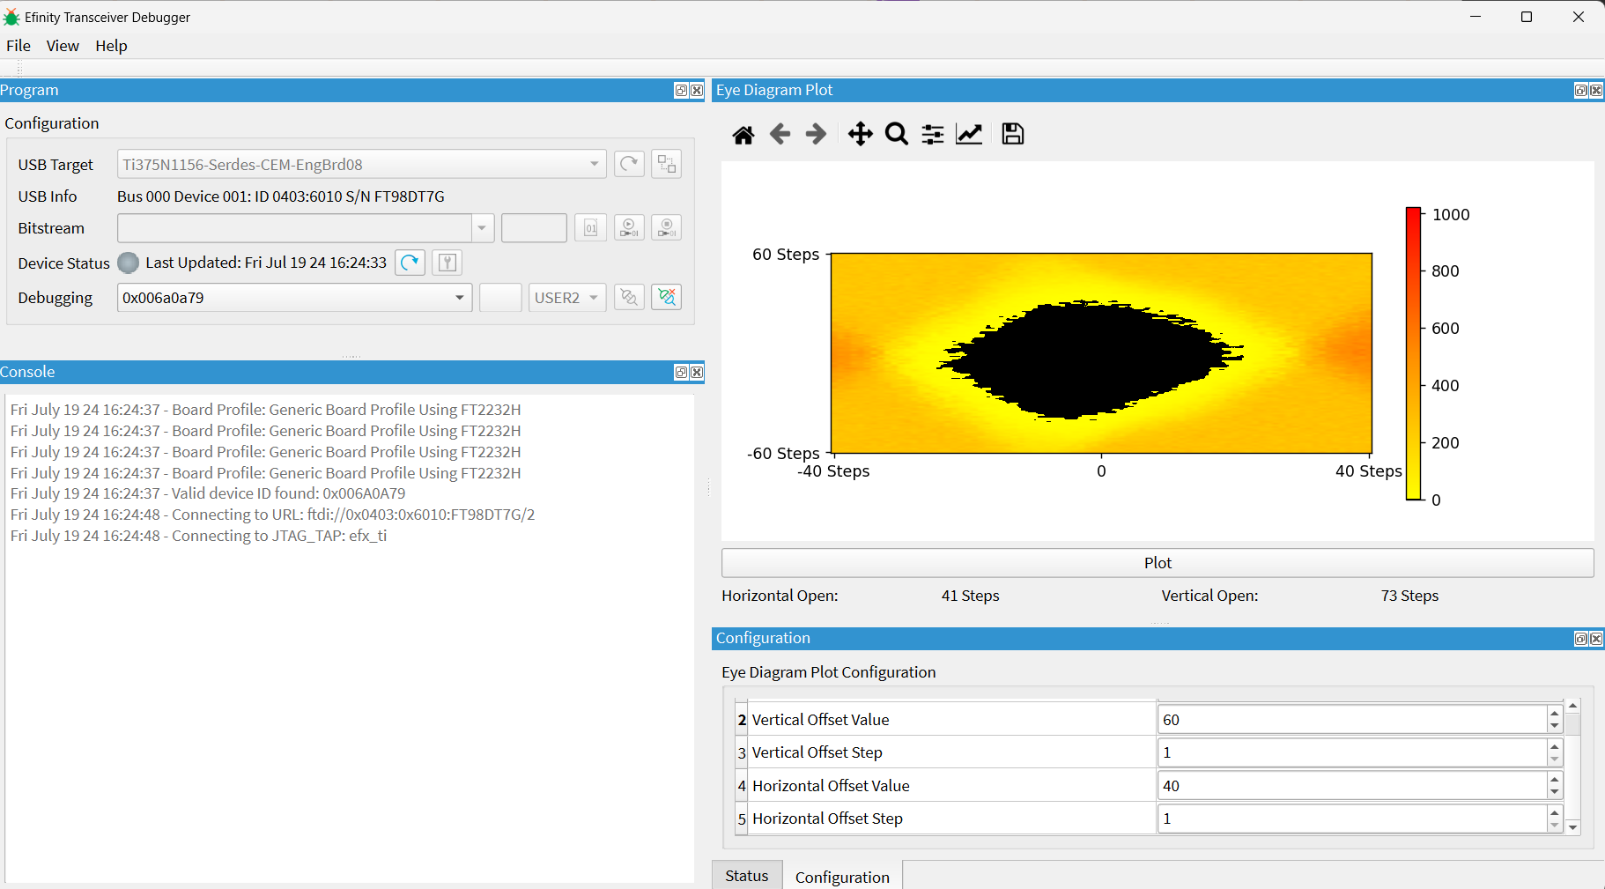
Task: Click the Device Status indicator light
Action: [129, 263]
